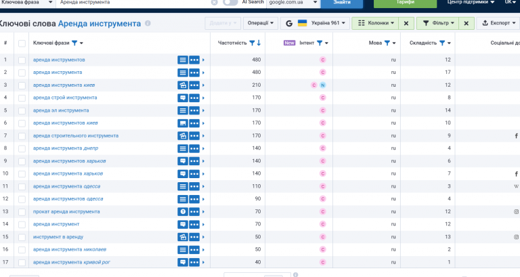
Task: Check row 1 аренда инструментов checkbox
Action: pyautogui.click(x=22, y=60)
